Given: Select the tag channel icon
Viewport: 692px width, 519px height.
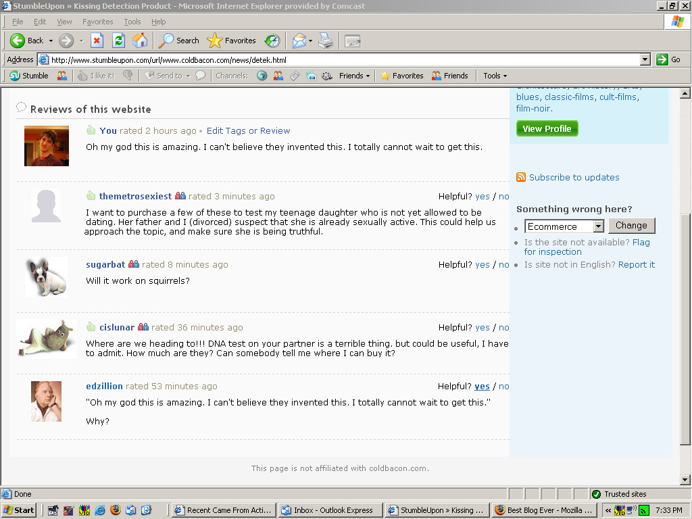Looking at the screenshot, I should [295, 76].
